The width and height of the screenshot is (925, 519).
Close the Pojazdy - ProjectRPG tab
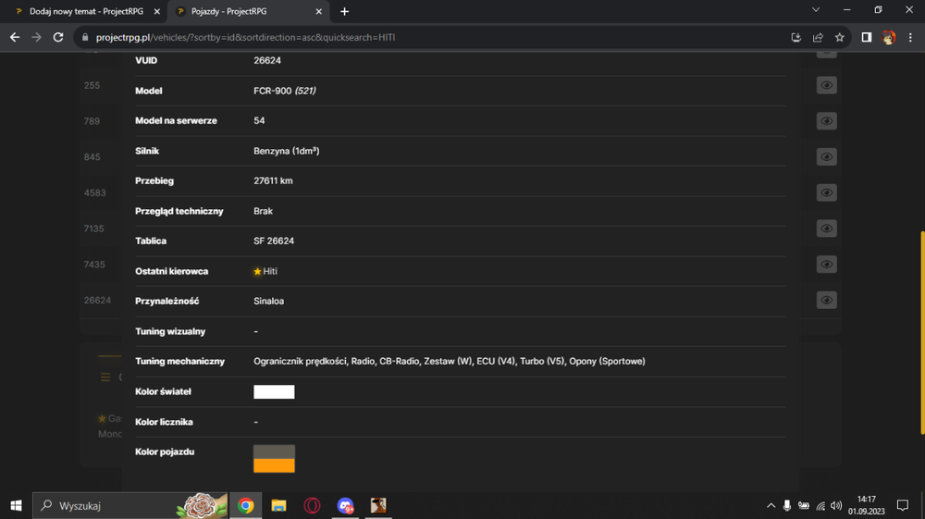tap(318, 11)
